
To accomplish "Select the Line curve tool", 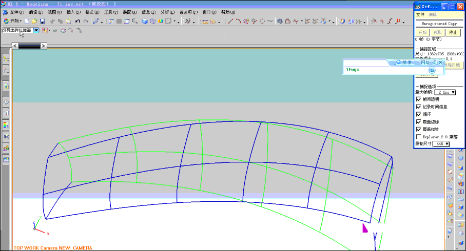I will coord(230,21).
